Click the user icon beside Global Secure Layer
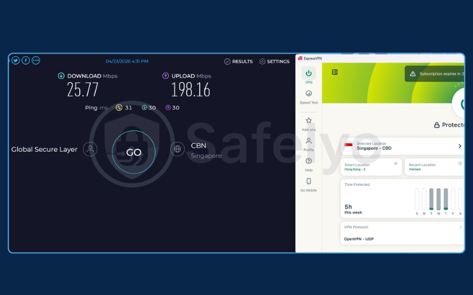The height and width of the screenshot is (295, 473). pos(90,149)
